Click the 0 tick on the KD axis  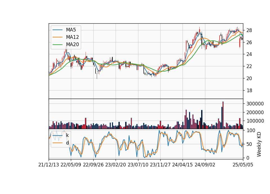coord(248,158)
